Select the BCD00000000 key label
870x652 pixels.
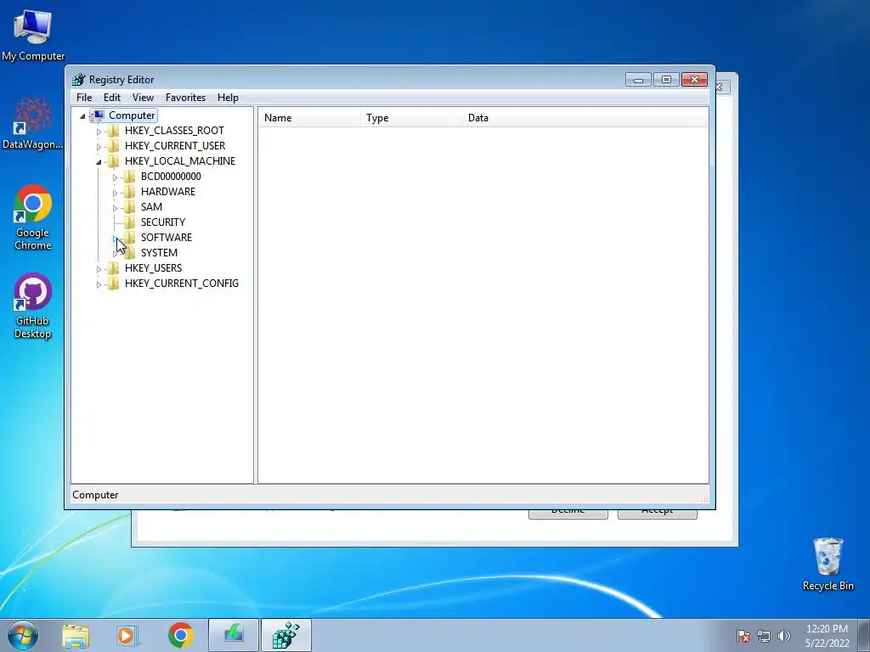[171, 177]
